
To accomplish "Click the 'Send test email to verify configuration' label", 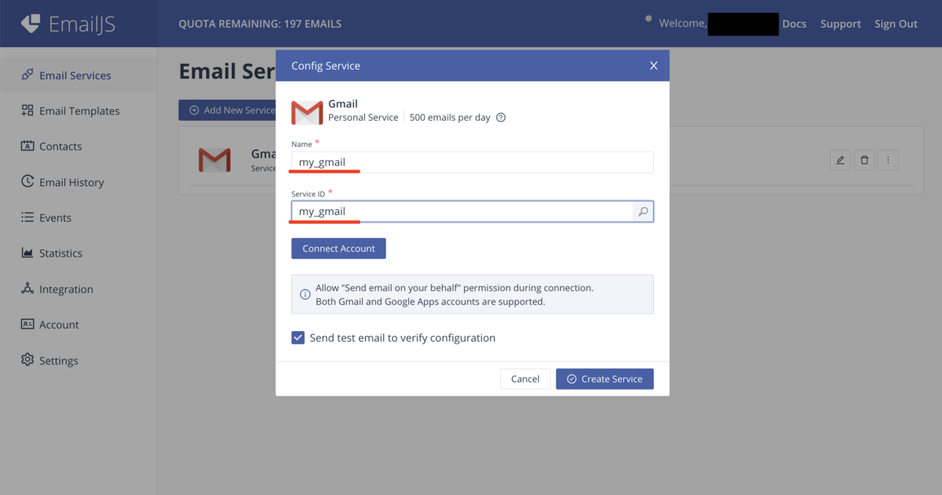I will click(x=403, y=338).
